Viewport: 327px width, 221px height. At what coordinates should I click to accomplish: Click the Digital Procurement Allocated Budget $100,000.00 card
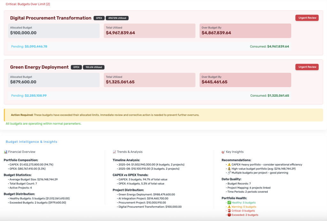(x=54, y=31)
